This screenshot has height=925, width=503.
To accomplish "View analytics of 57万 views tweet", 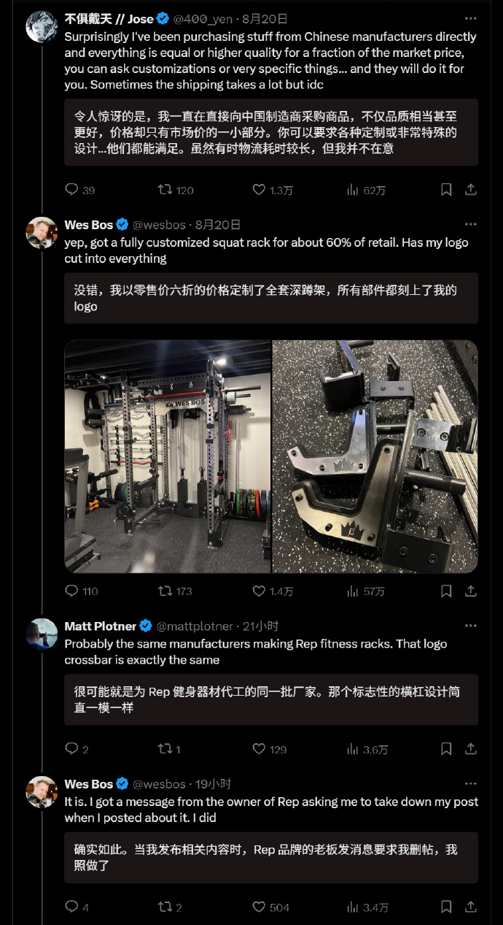I will pos(366,591).
